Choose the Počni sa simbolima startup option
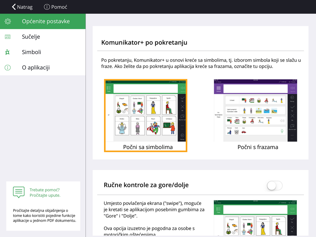Screen dimensions: 316x237 (x=146, y=115)
